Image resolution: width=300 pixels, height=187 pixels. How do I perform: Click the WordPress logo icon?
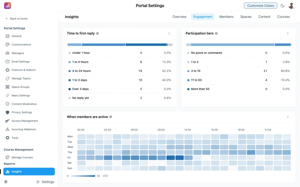(x=6, y=182)
